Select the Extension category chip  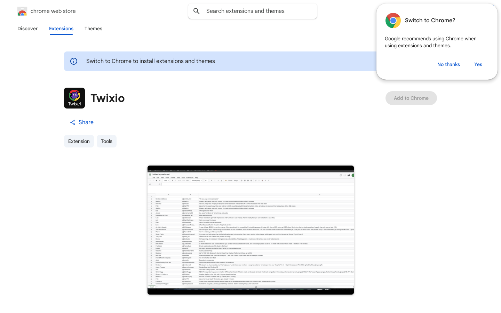pos(79,141)
